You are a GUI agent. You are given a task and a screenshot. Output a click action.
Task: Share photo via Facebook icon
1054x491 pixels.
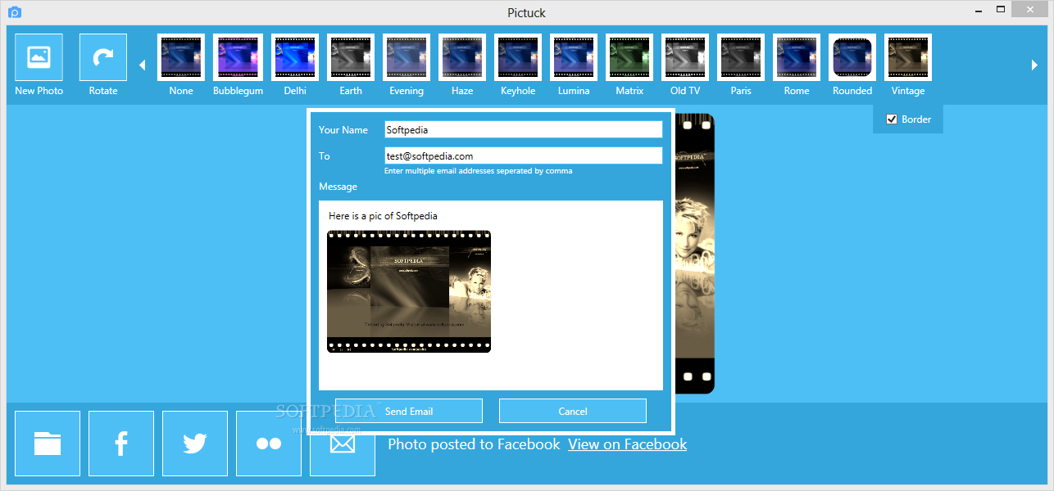click(x=121, y=444)
